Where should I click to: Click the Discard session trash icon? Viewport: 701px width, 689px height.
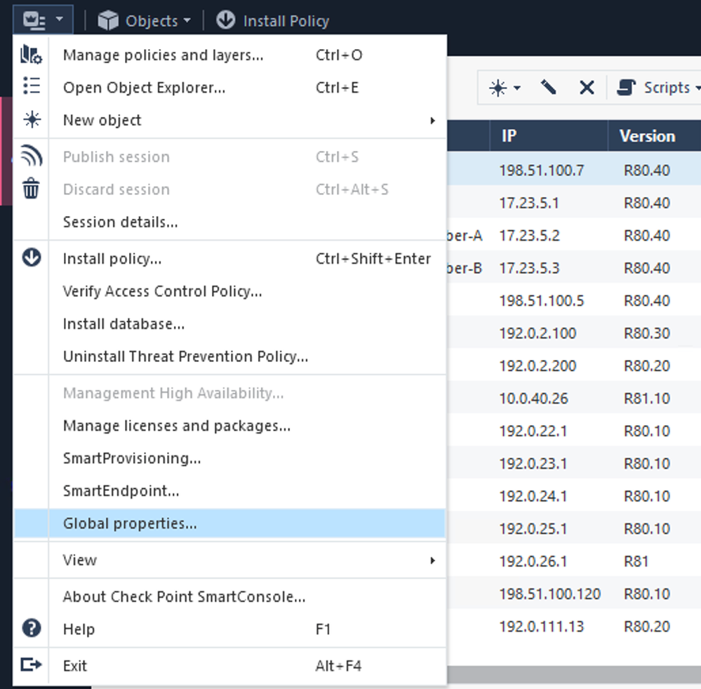[x=32, y=188]
